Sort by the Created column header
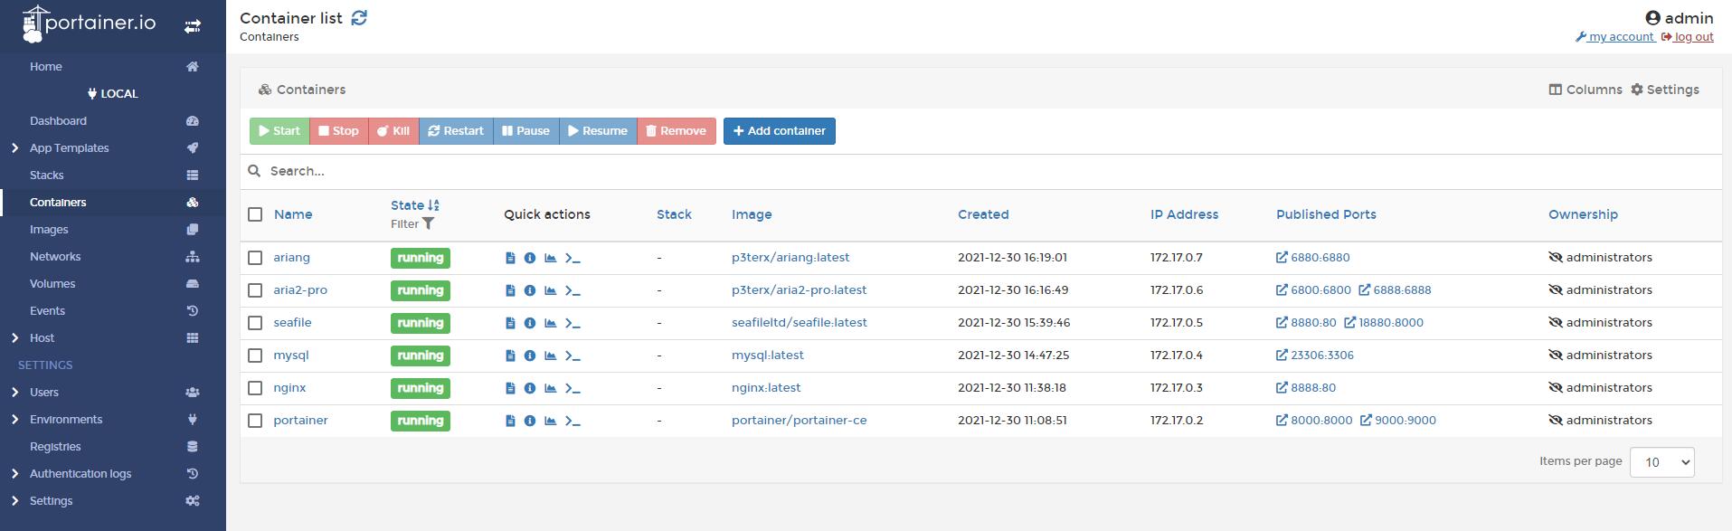Image resolution: width=1732 pixels, height=531 pixels. [982, 214]
